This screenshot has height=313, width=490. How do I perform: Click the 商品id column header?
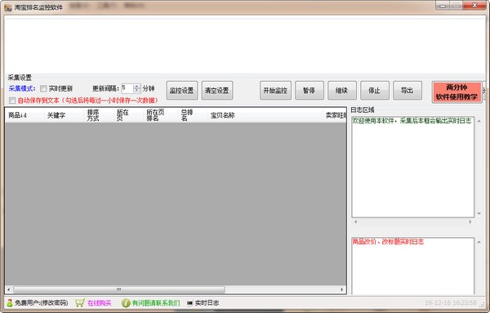coord(24,115)
